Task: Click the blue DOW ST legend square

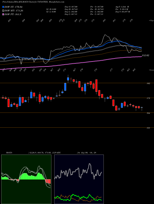Action: point(3,7)
